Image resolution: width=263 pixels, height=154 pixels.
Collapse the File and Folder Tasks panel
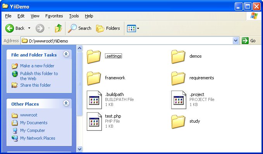[66, 54]
